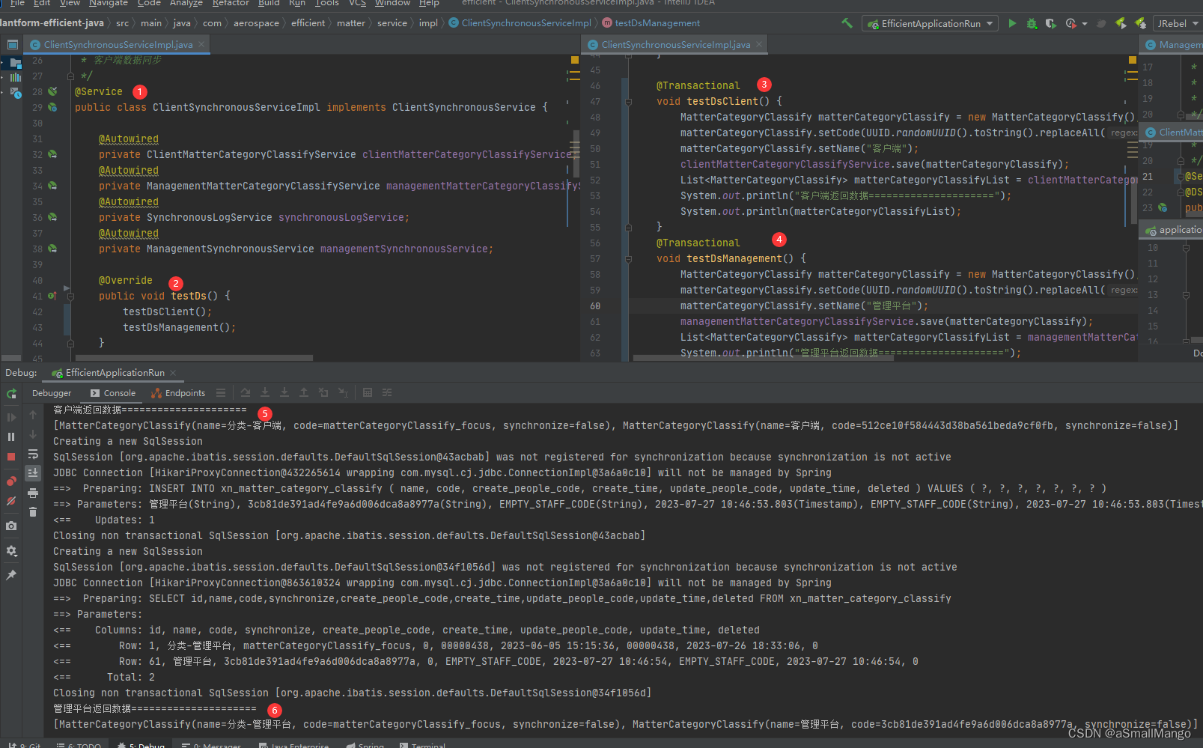Pause the program in Debug panel
1203x748 pixels.
click(x=11, y=437)
